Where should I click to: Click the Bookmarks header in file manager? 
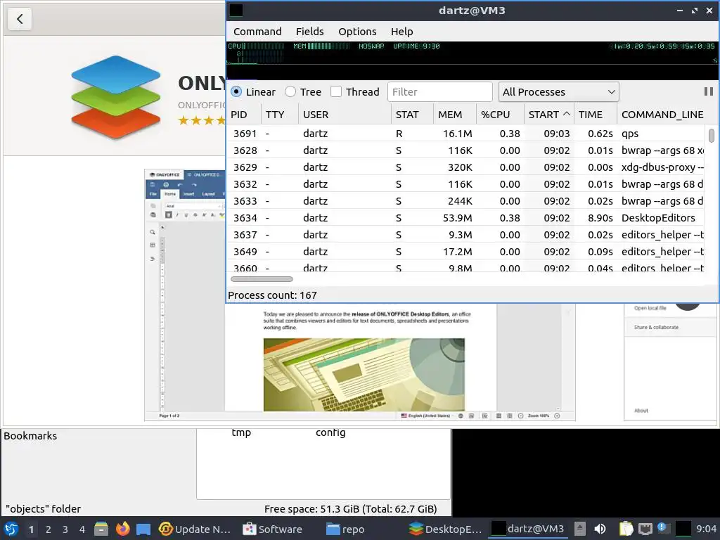[x=30, y=436]
